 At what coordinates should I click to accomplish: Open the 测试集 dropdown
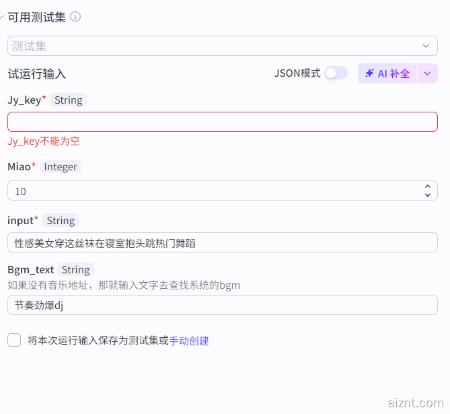223,46
